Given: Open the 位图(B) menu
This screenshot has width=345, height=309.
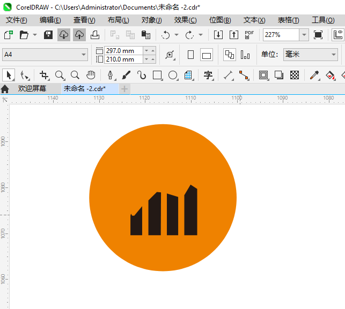Looking at the screenshot, I should click(x=220, y=20).
